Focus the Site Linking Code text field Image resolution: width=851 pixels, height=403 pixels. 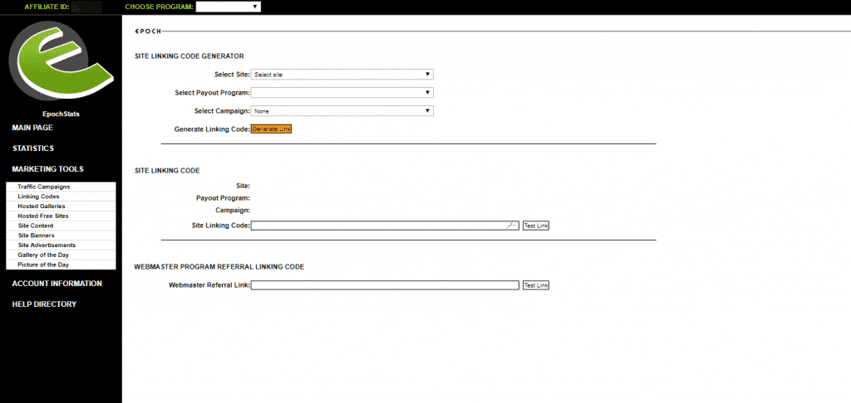[x=382, y=226]
